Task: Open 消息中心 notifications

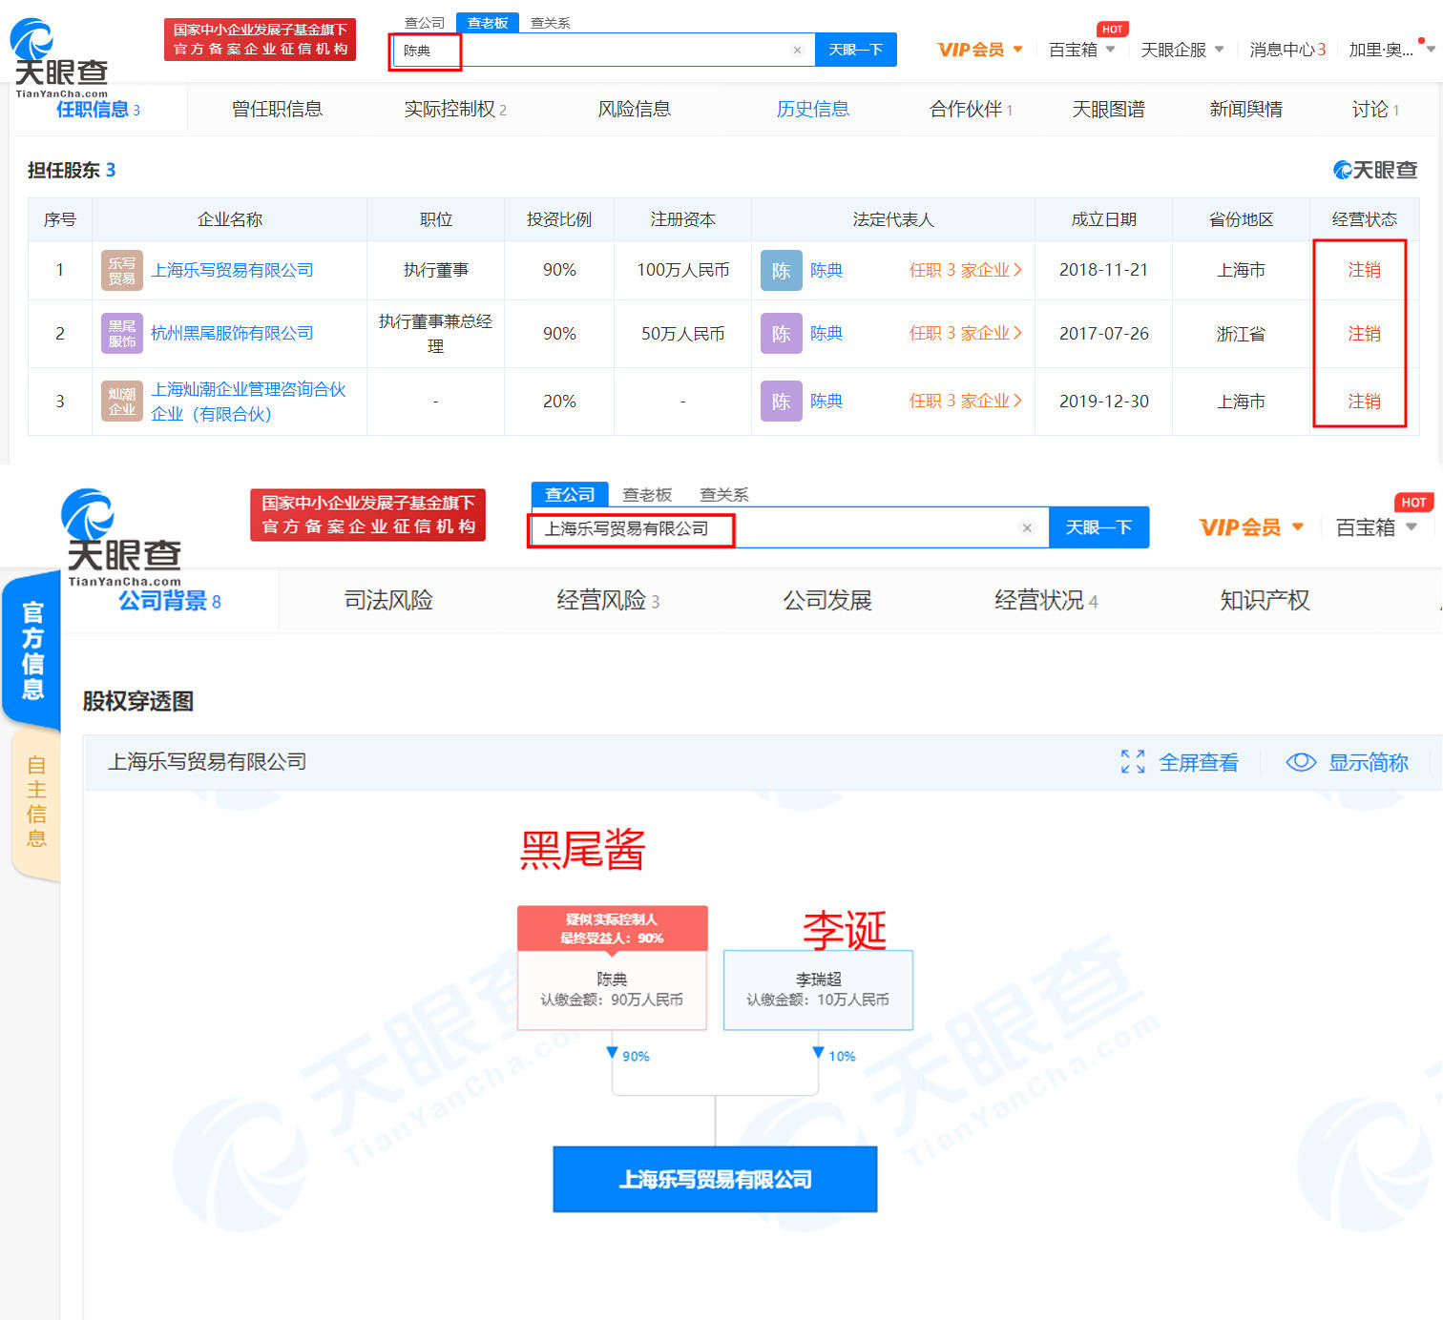Action: click(1287, 50)
